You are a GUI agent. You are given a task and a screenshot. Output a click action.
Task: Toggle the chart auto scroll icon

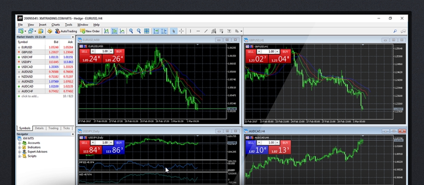click(156, 31)
